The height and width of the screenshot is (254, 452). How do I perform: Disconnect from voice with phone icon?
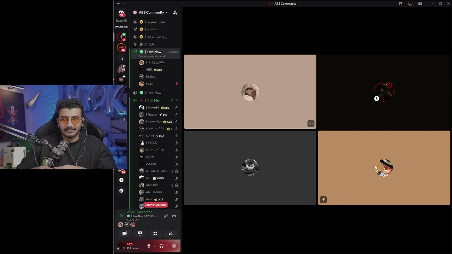[x=174, y=216]
